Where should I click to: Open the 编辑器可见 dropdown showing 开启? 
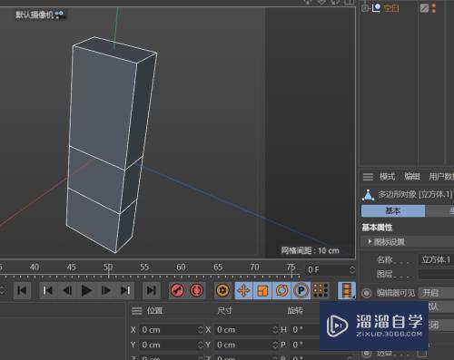tap(436, 293)
